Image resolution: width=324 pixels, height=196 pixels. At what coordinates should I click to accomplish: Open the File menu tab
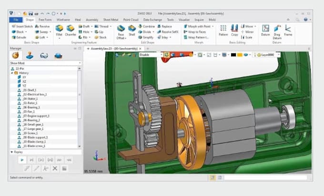pos(16,20)
